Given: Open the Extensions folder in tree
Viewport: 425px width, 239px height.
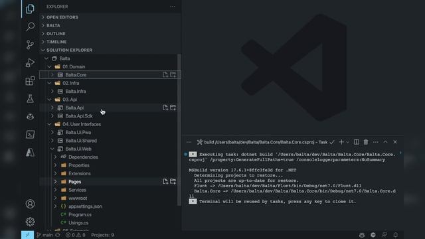Looking at the screenshot, I should (80, 173).
